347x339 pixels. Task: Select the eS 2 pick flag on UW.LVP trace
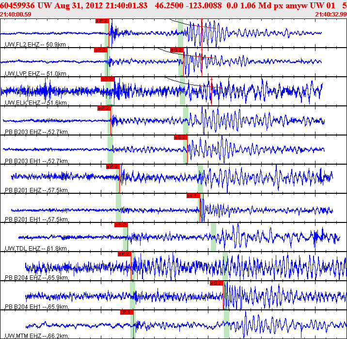click(x=176, y=50)
